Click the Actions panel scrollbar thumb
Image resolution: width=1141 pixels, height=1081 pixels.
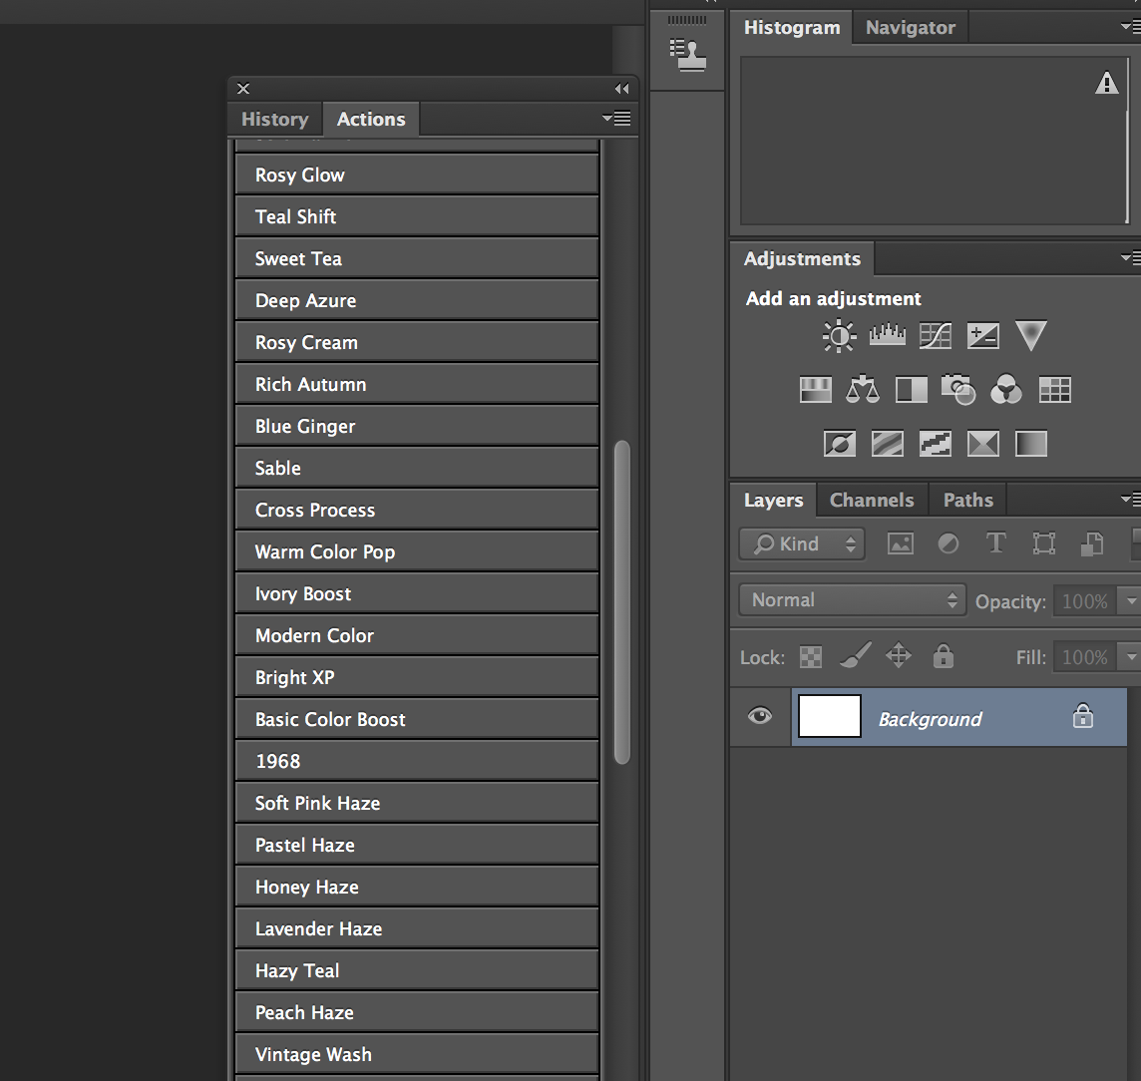point(622,602)
